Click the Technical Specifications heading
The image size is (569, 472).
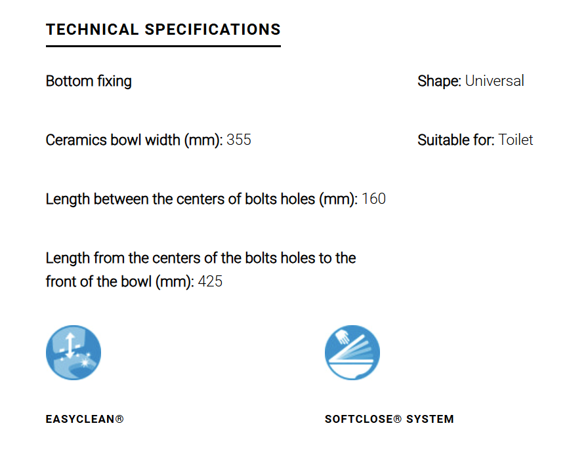163,29
